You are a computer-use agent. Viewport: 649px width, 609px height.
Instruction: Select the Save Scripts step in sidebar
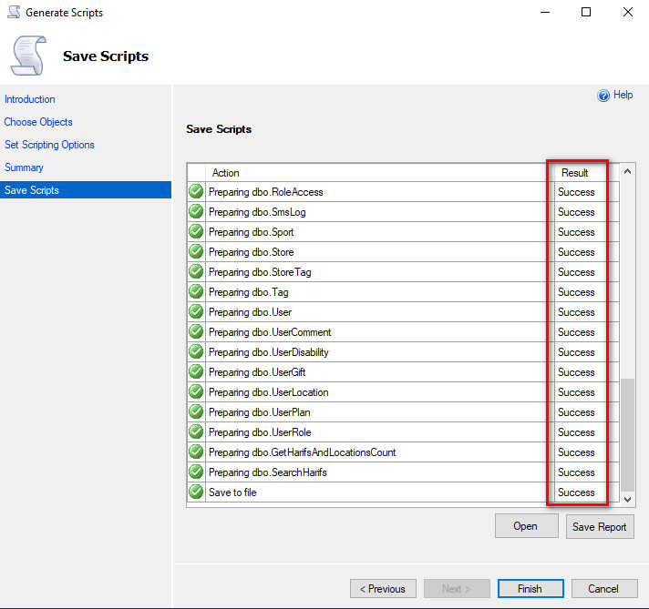point(86,189)
